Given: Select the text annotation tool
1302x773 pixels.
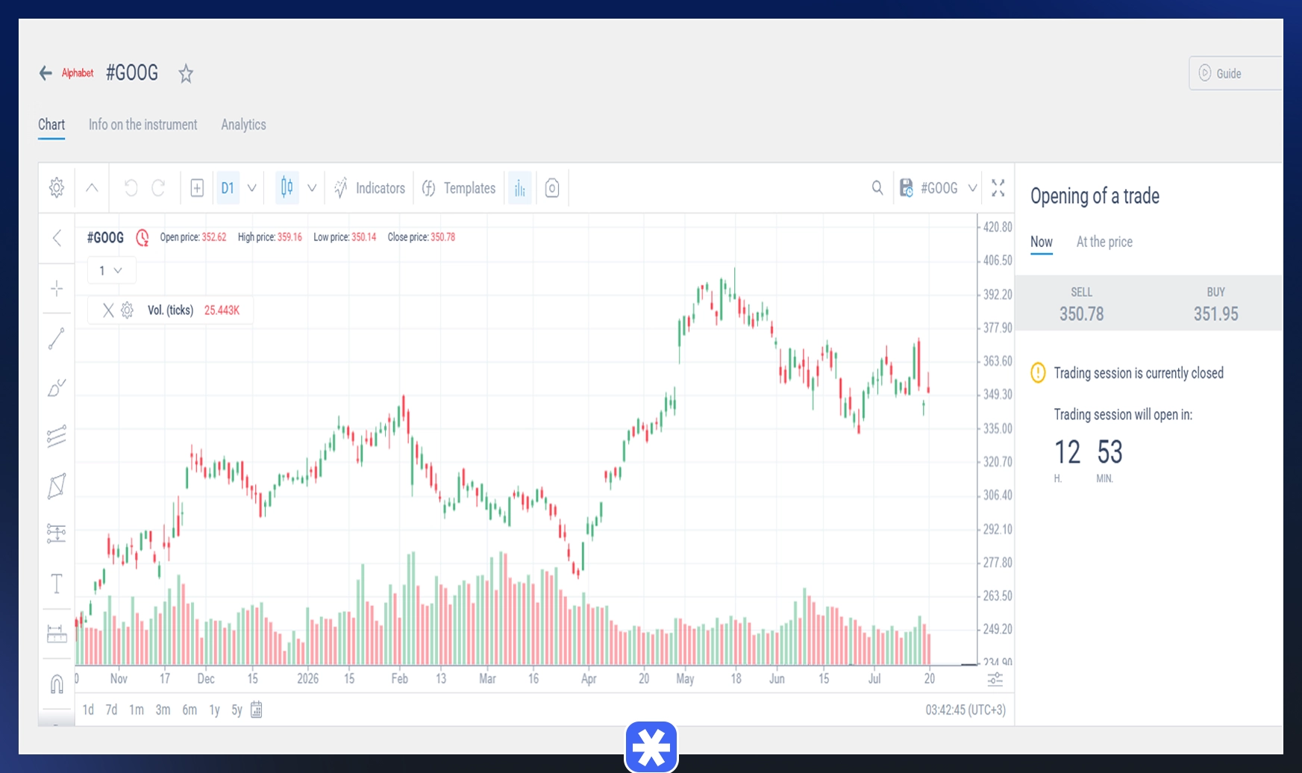Looking at the screenshot, I should click(x=57, y=583).
